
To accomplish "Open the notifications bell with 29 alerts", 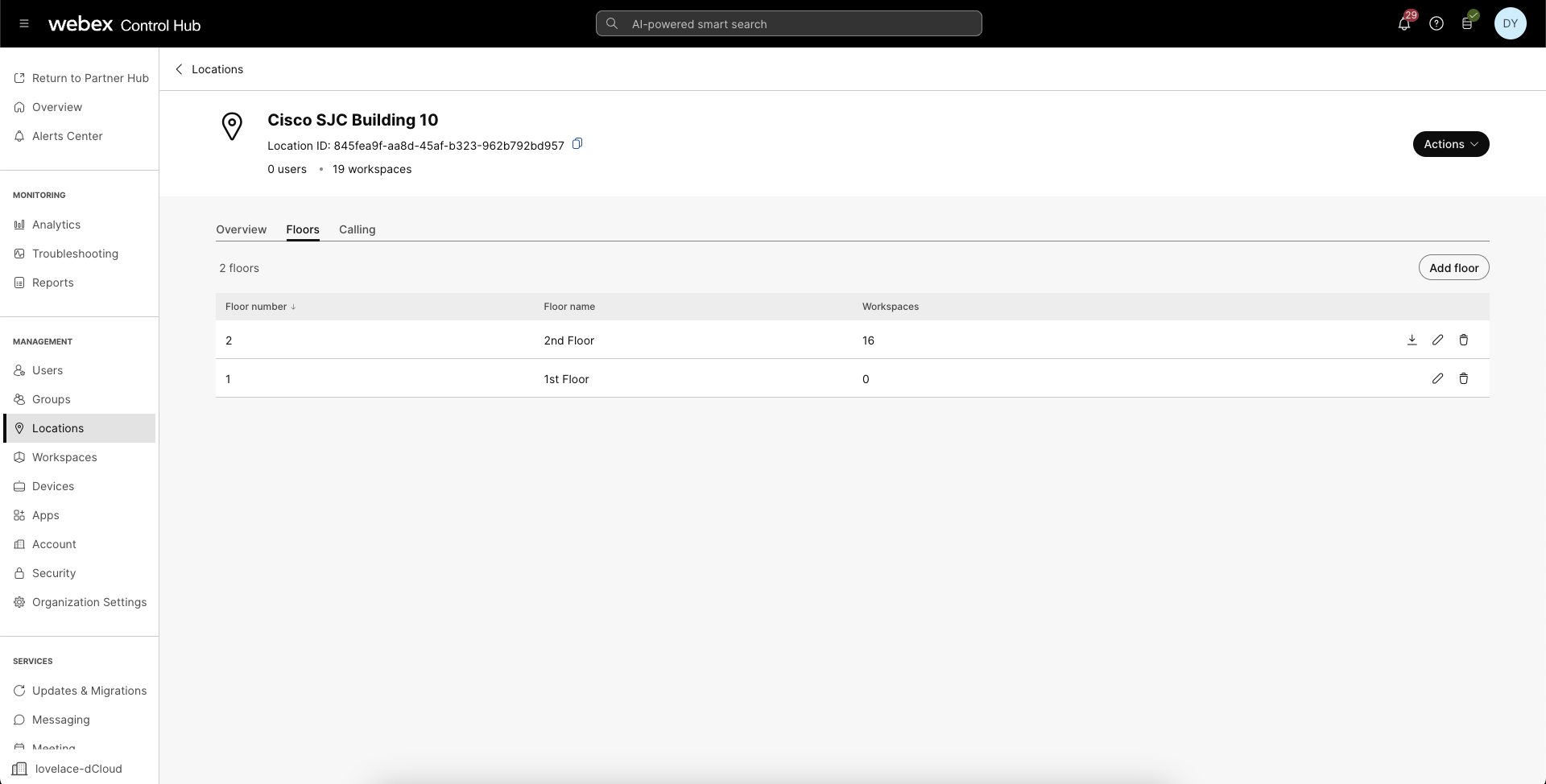I will 1404,23.
